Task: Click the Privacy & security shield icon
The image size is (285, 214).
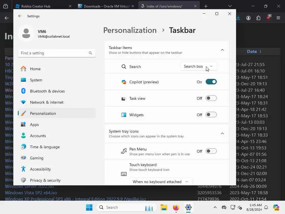Action: pos(23,180)
